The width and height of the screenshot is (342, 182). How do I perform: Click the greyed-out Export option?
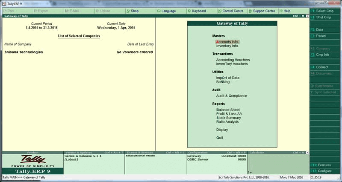coord(41,11)
